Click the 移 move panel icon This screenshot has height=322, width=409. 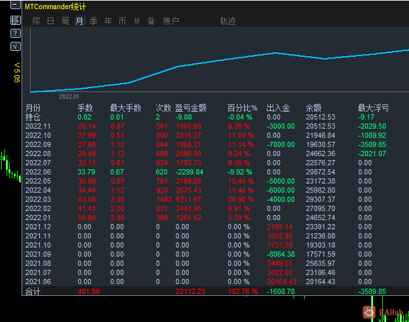tap(16, 20)
